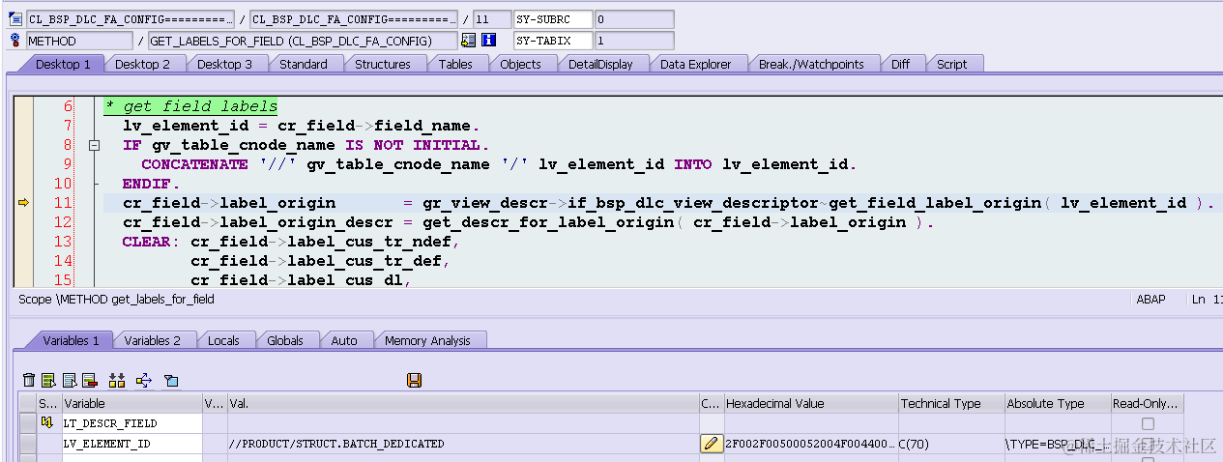Screen dimensions: 1223x462
Task: Open the Diff tab
Action: [900, 64]
